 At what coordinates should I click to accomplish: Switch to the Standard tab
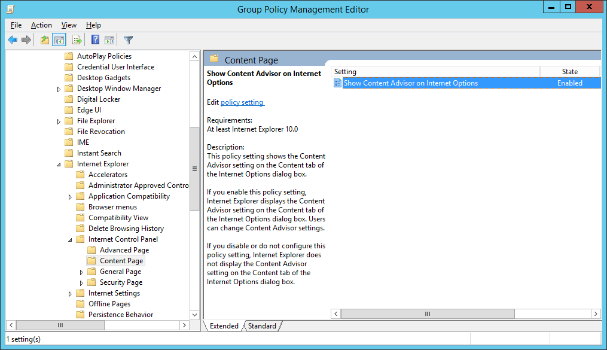click(x=262, y=326)
